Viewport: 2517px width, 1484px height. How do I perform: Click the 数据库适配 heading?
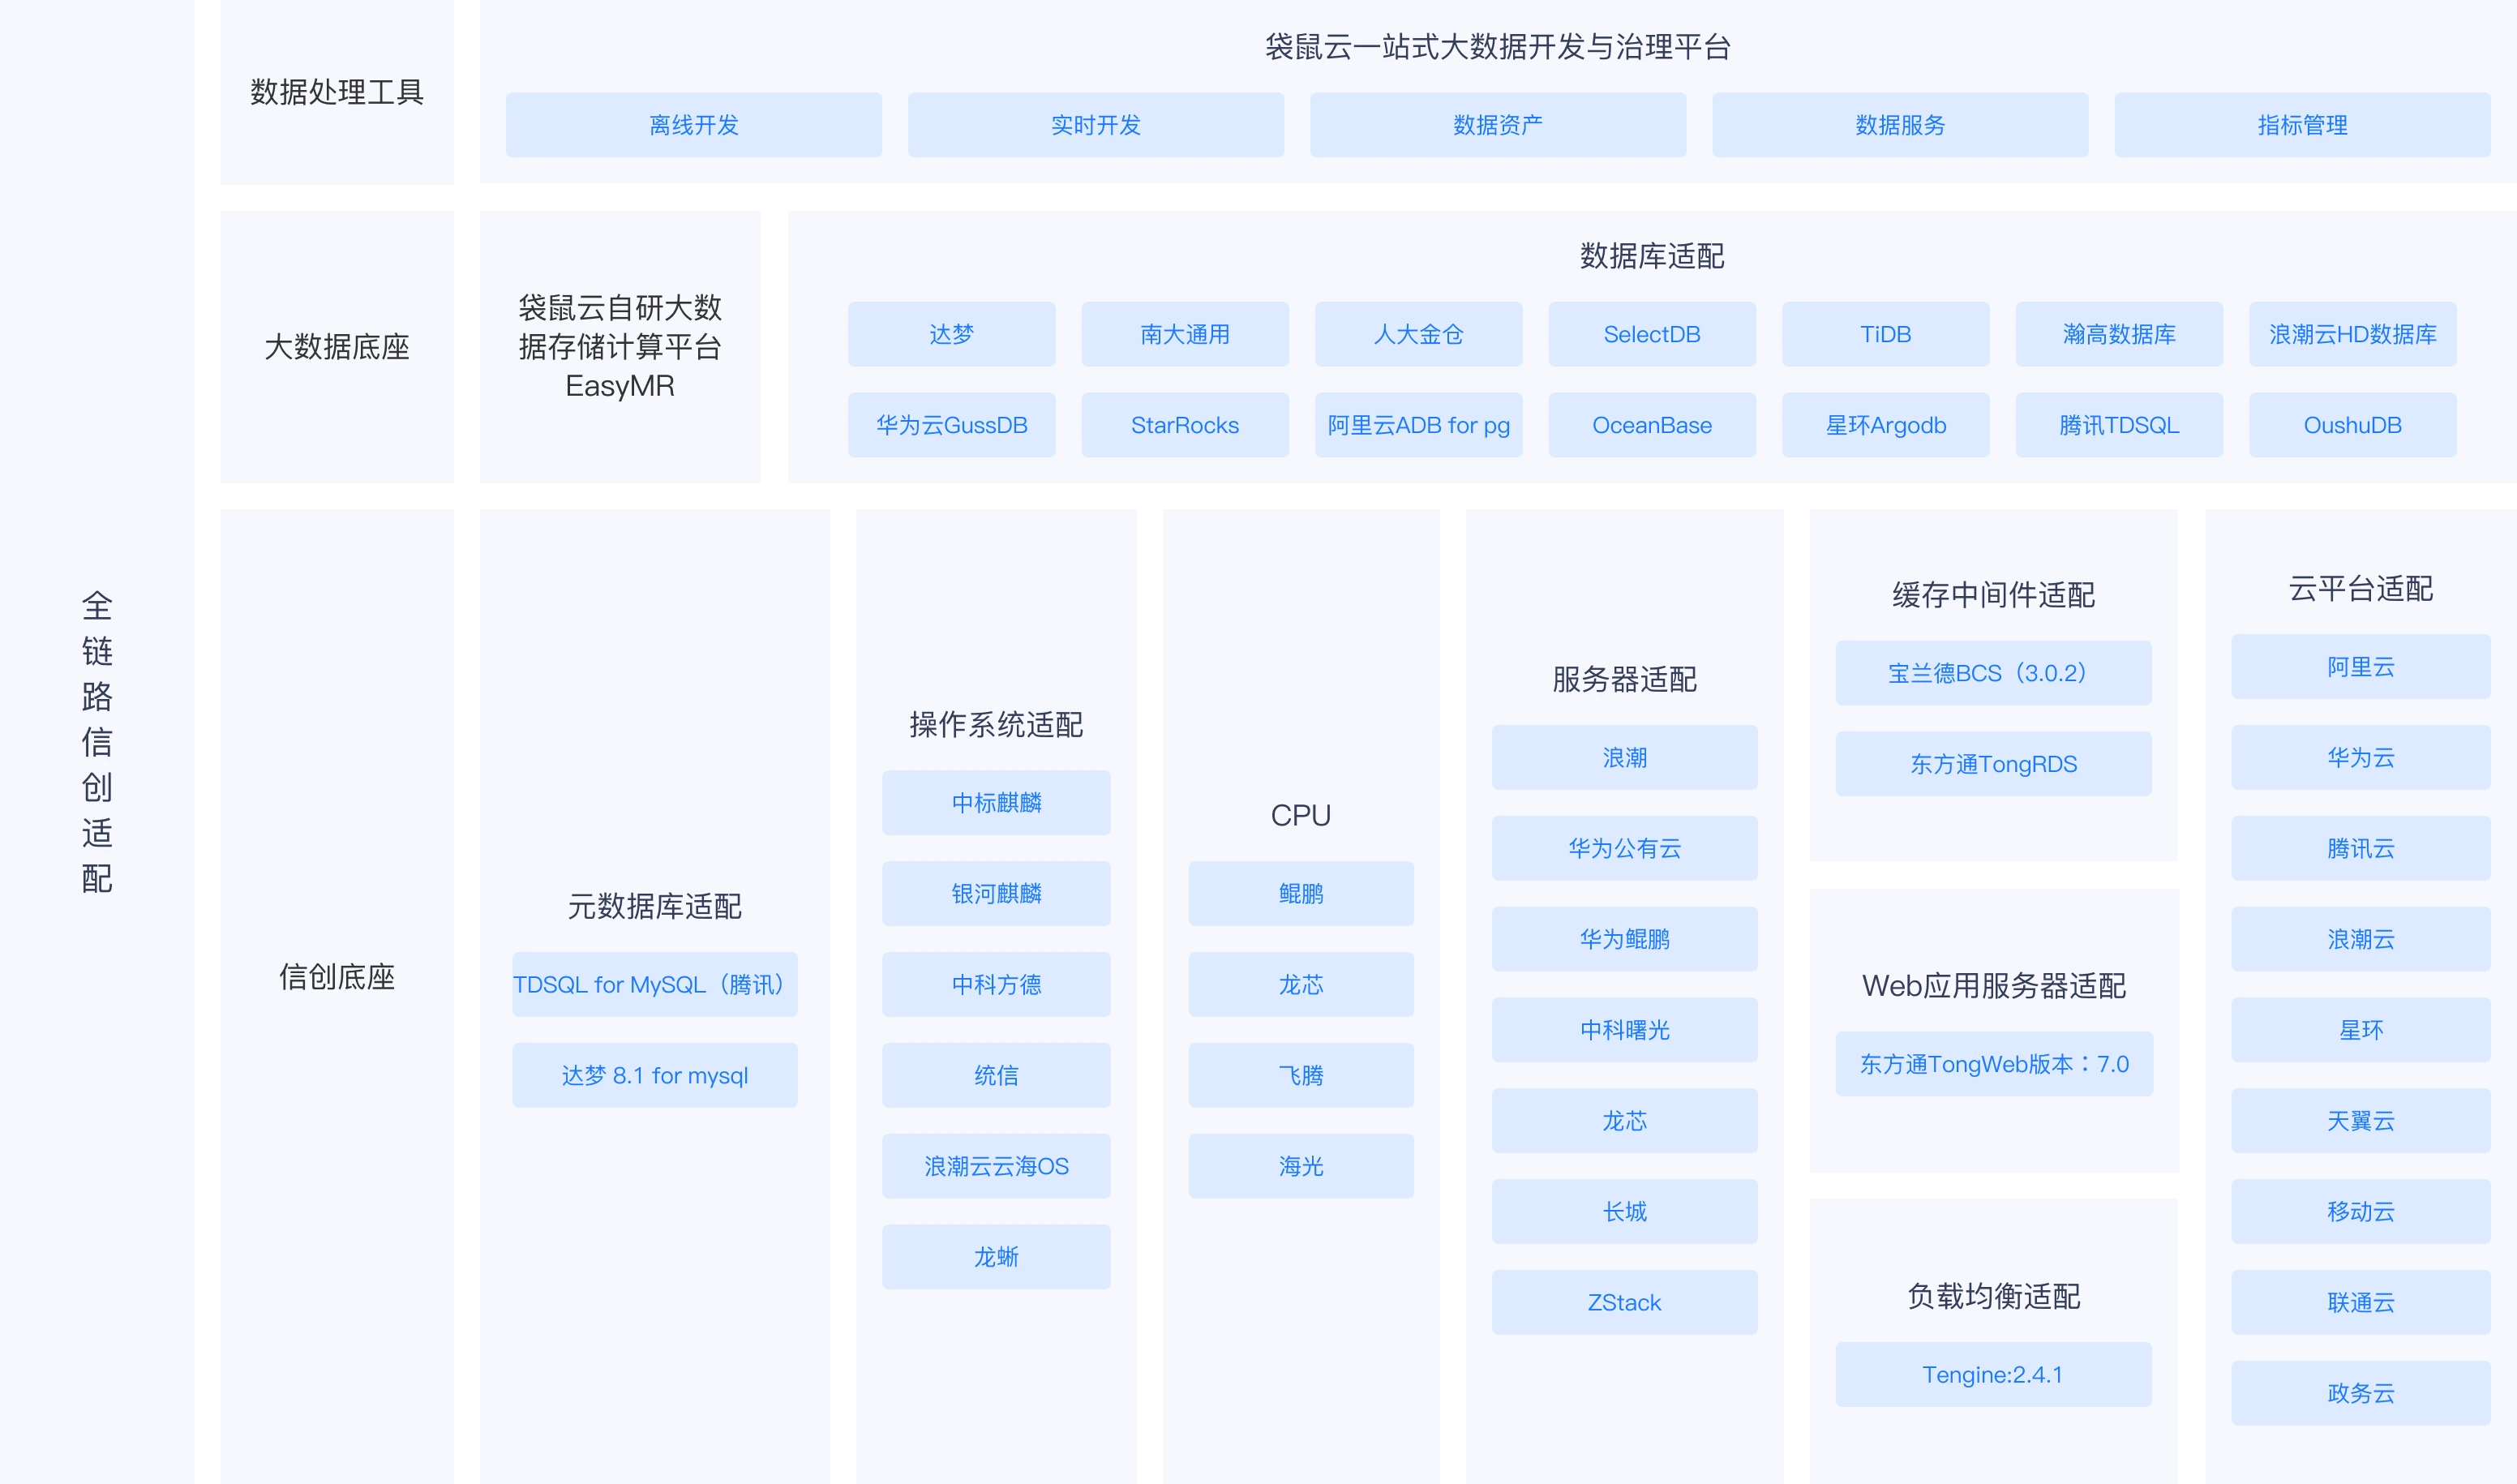[x=1651, y=256]
